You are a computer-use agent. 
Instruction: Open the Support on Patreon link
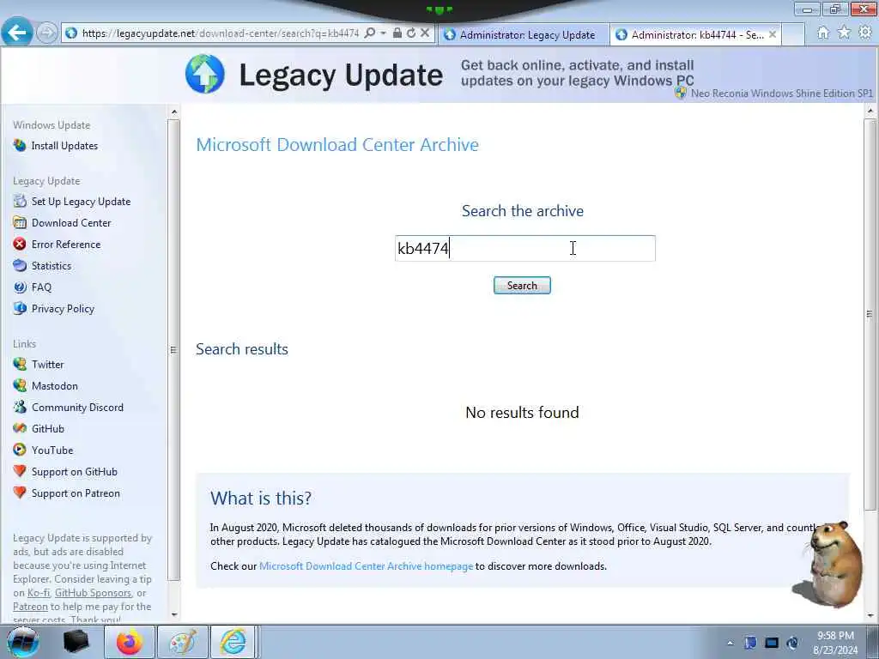point(76,493)
